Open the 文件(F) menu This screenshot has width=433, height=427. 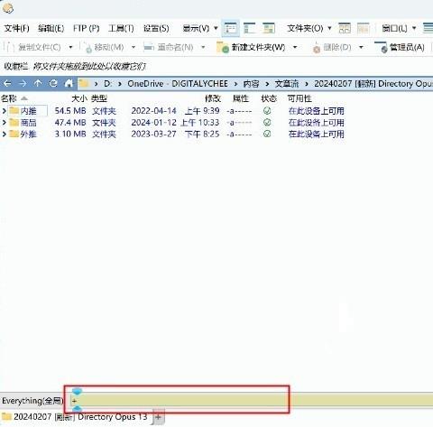tap(16, 29)
